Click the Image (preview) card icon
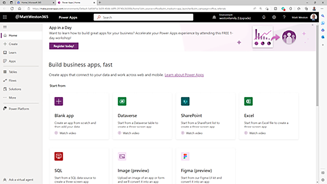This screenshot has width=327, height=184. [122, 156]
